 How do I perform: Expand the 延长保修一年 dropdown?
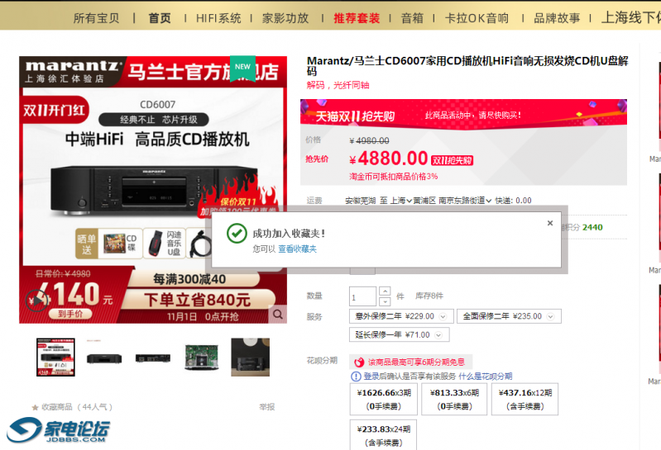(x=399, y=334)
